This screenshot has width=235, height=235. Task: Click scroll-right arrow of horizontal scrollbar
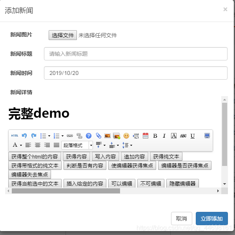[218, 191]
